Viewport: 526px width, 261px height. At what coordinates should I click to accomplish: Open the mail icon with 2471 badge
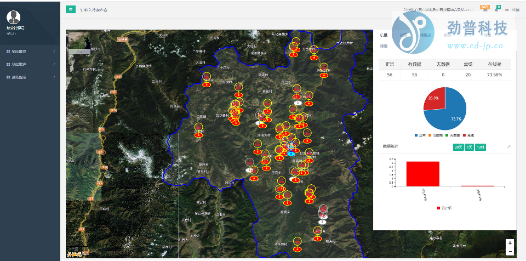(x=485, y=10)
